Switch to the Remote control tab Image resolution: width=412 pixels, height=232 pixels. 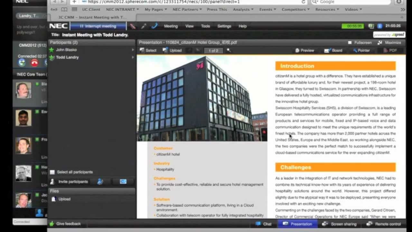[x=383, y=224]
